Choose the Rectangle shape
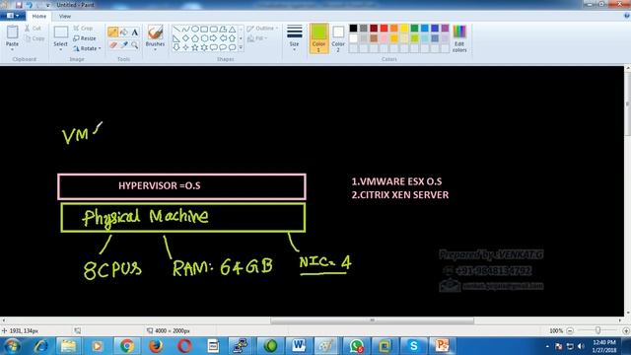Screen dimensions: 631x355 pos(204,30)
